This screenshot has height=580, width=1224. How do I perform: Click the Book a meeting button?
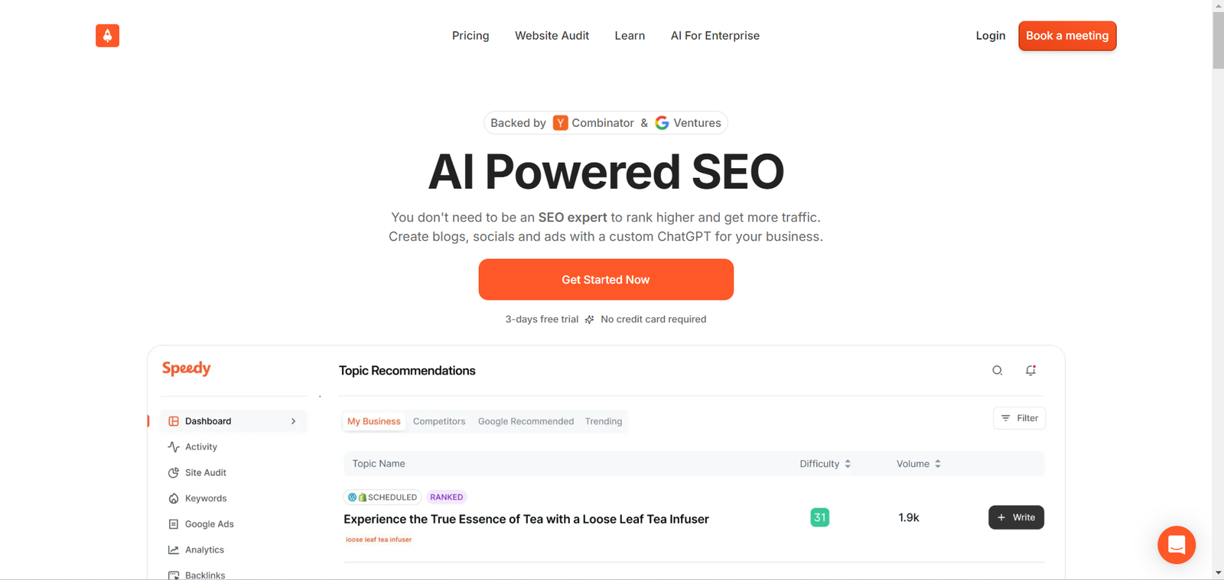(x=1067, y=36)
